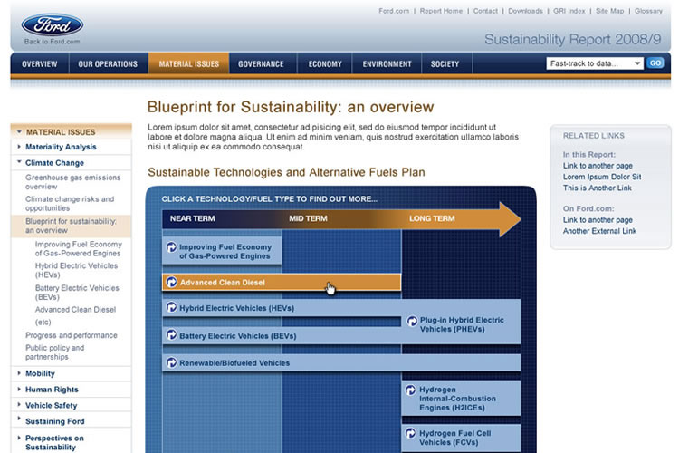Select Hydrogen Internal-Combustion Engines (H2ICEs) label

coord(457,399)
